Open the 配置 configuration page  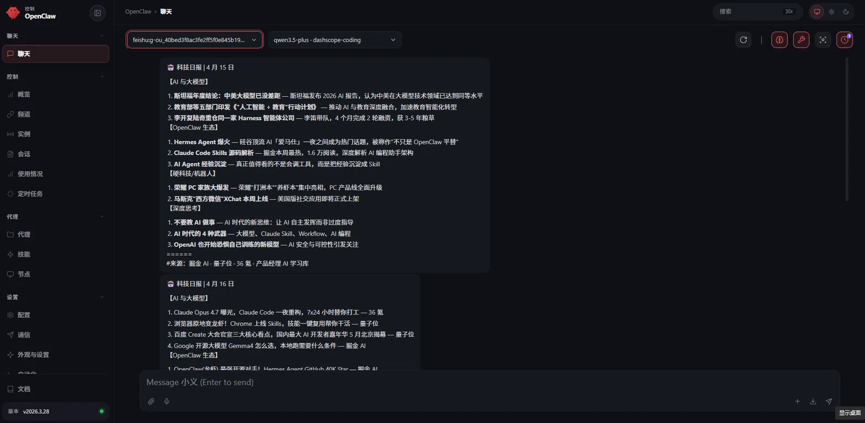56,315
